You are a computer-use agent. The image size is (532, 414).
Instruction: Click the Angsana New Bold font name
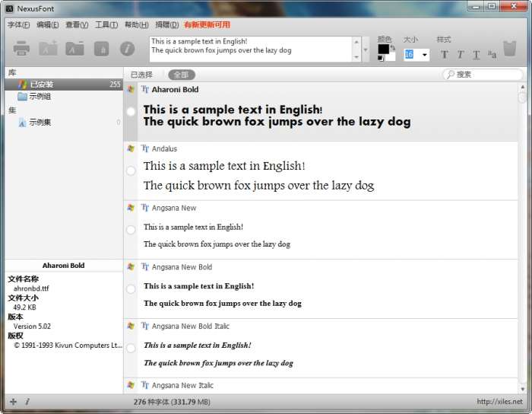(182, 267)
